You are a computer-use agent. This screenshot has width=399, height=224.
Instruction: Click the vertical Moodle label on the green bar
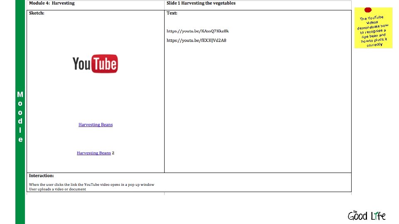[x=20, y=117]
